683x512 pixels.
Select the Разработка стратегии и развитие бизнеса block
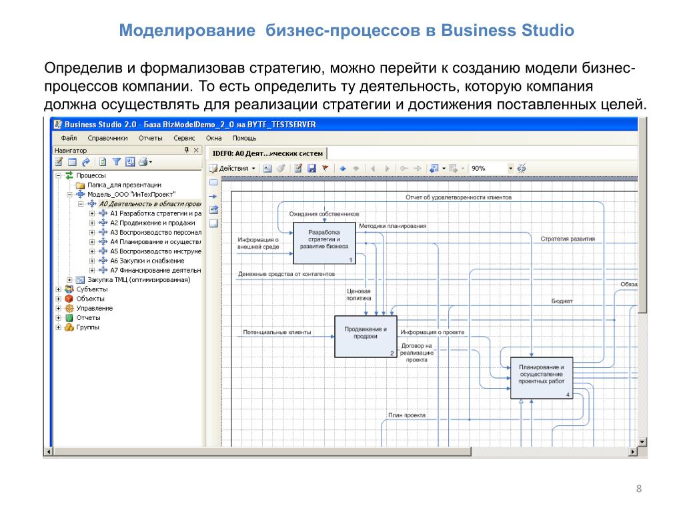click(324, 243)
